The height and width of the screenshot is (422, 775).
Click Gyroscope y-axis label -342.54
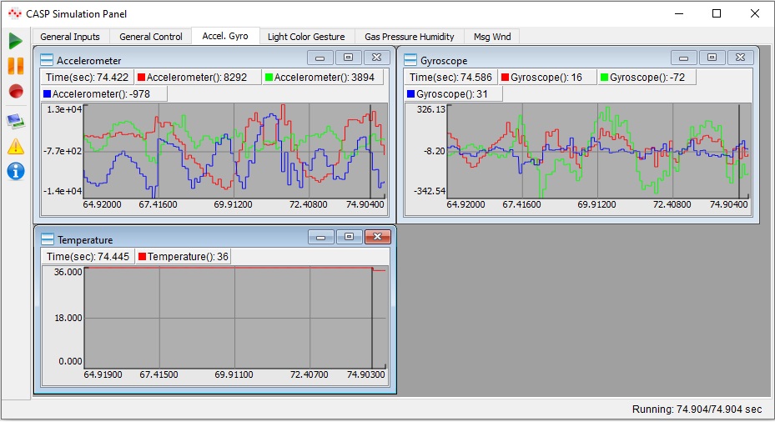pos(430,191)
